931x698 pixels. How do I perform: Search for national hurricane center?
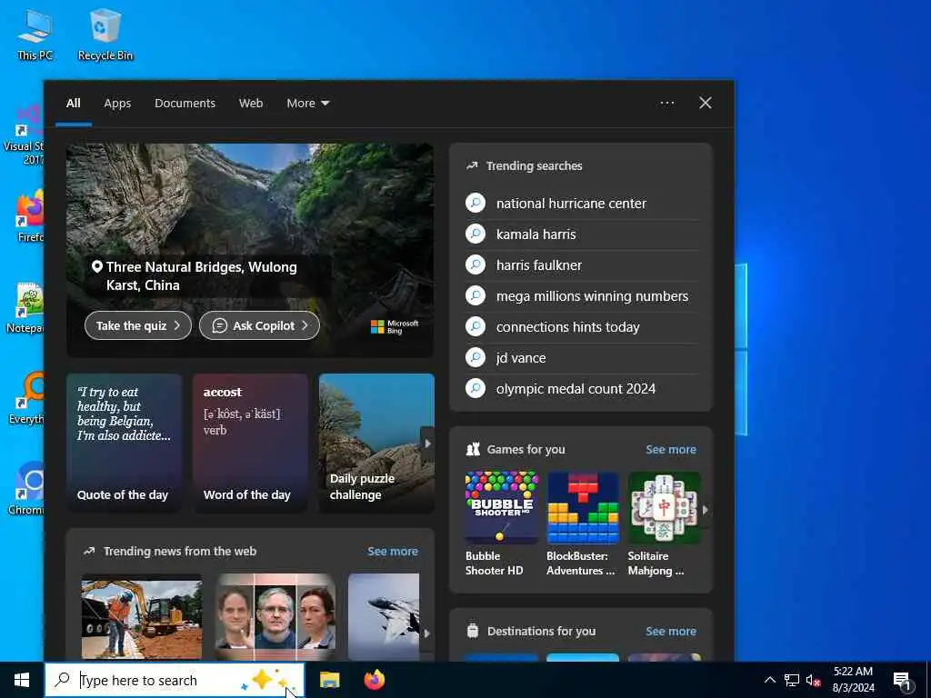[582, 204]
